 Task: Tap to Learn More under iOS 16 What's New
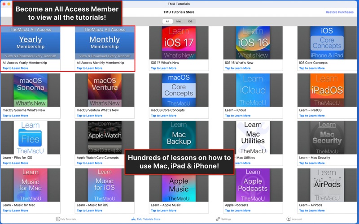[x=238, y=68]
